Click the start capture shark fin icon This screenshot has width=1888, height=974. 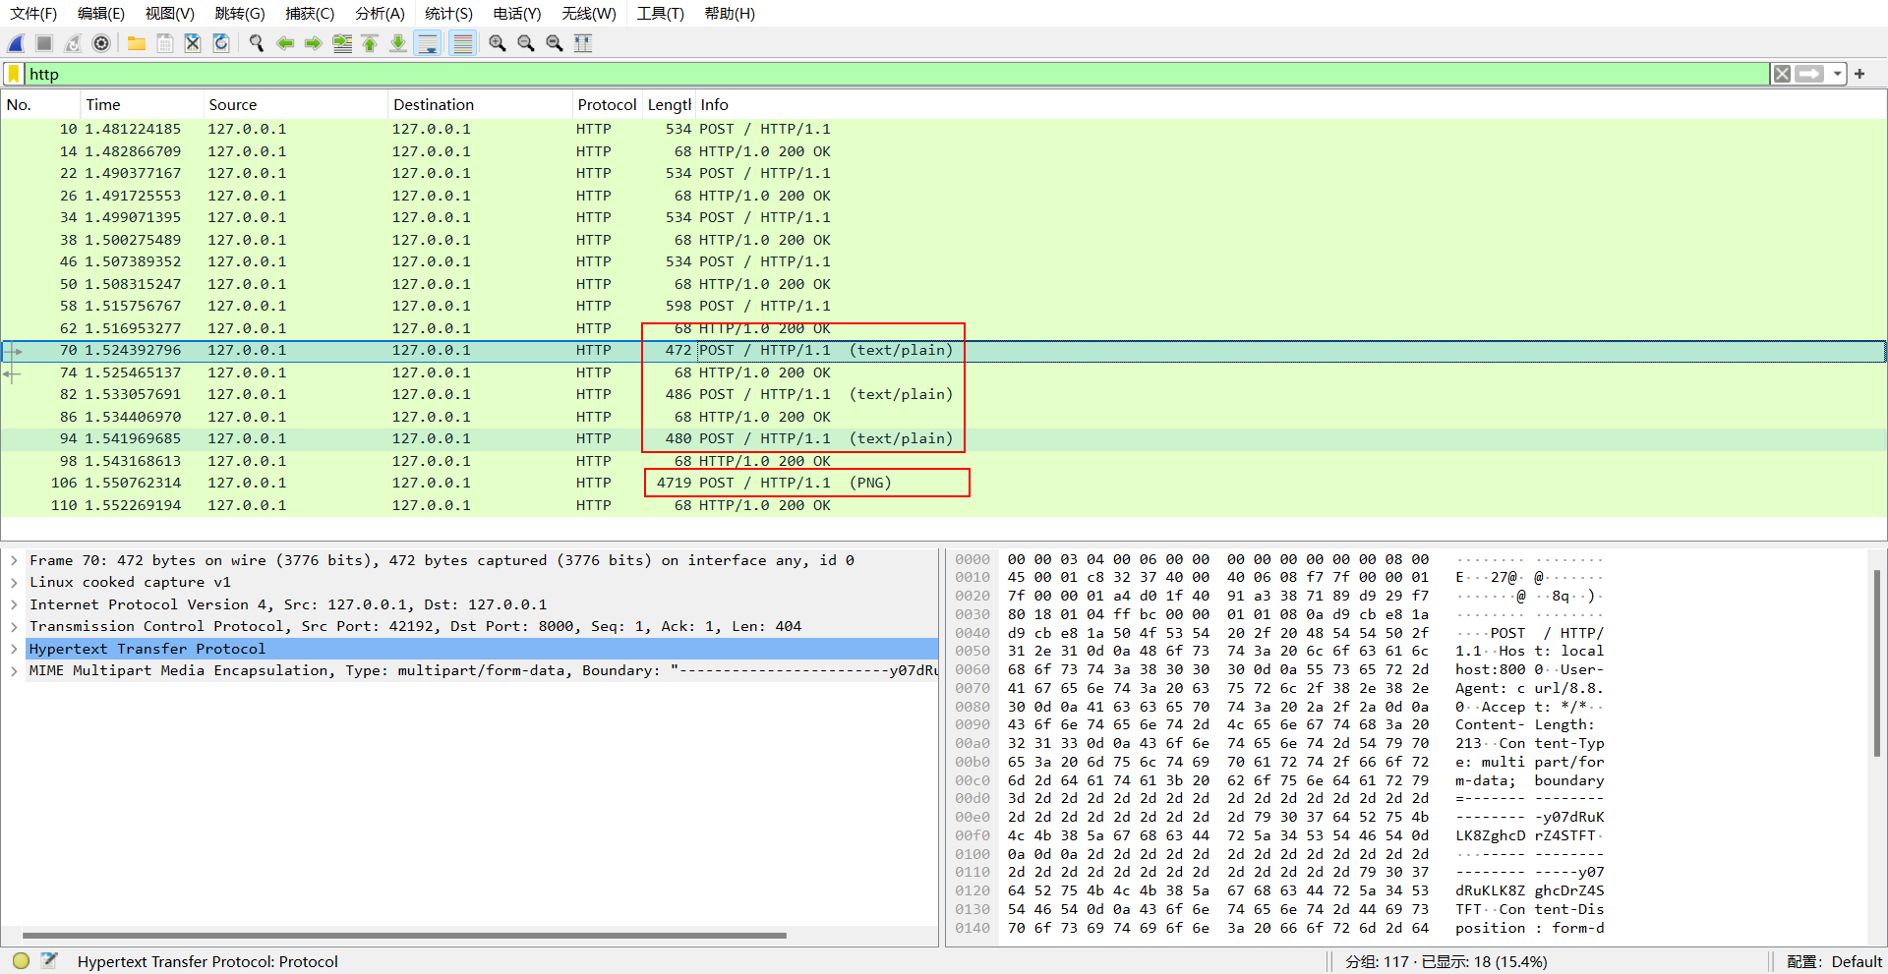pos(17,43)
